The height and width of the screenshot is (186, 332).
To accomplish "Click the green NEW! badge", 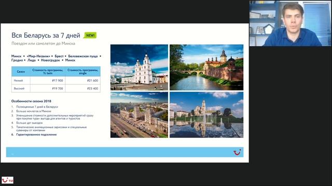I will pyautogui.click(x=90, y=35).
